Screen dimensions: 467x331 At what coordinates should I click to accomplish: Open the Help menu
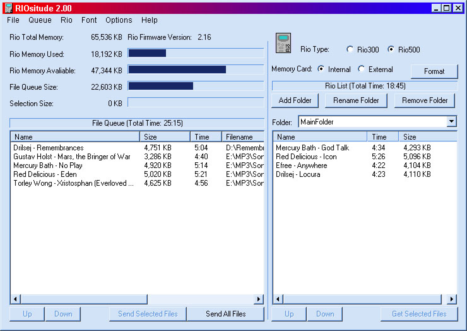point(149,20)
